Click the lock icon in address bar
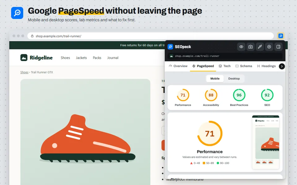This screenshot has width=297, height=185. 32,36
